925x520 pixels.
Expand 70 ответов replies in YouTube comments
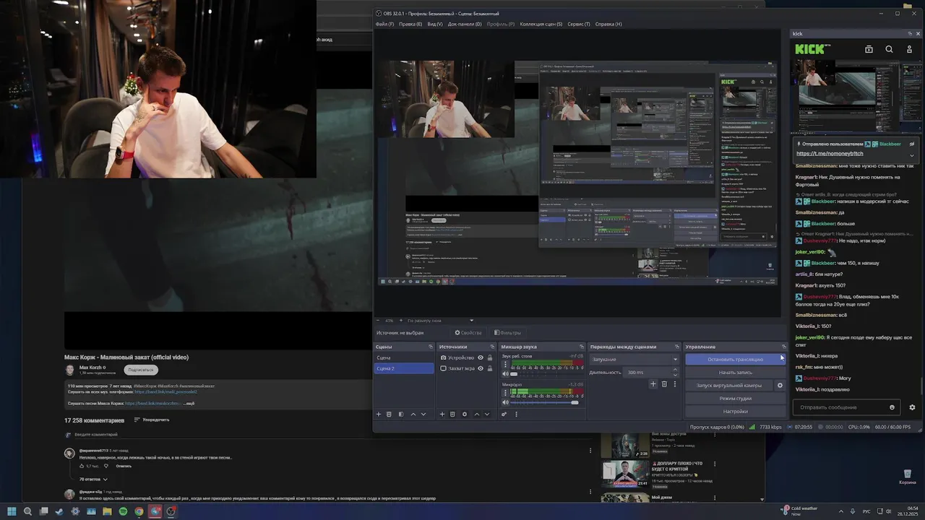(x=93, y=479)
